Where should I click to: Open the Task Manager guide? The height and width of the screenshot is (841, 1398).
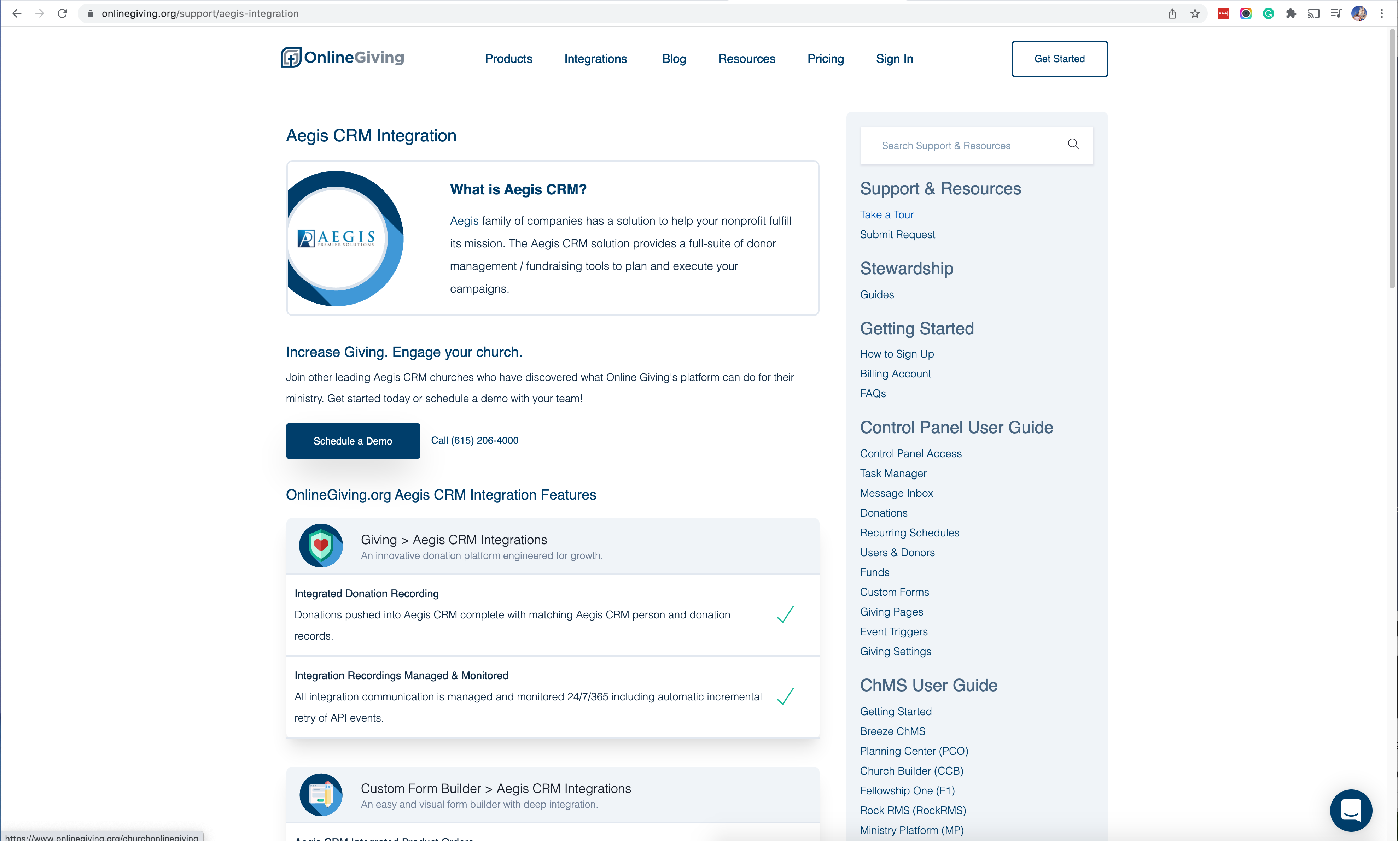point(893,474)
